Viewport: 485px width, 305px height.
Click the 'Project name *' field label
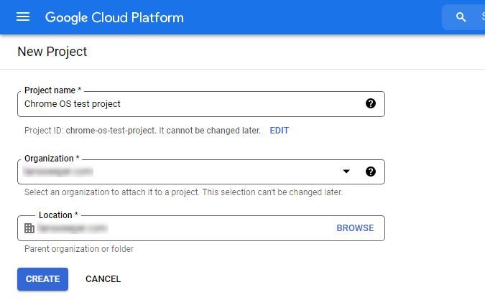52,90
